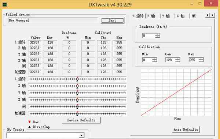Click Next to poll another device
The image size is (220, 139).
click(x=113, y=20)
